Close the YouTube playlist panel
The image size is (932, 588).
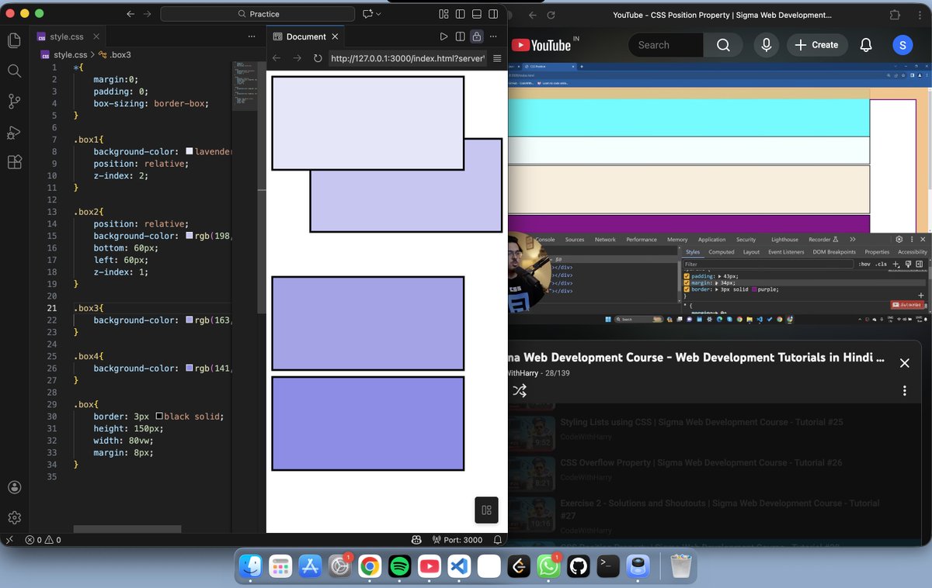pos(904,363)
